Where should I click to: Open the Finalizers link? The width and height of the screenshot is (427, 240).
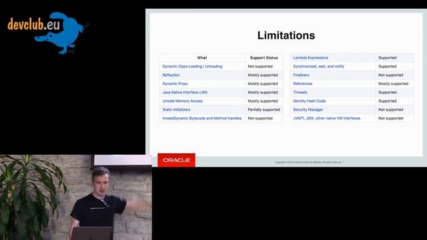click(x=301, y=75)
